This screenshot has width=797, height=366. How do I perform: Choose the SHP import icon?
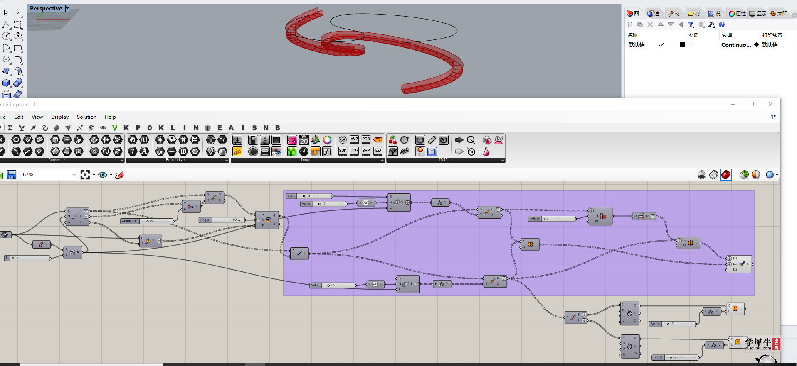(x=366, y=151)
